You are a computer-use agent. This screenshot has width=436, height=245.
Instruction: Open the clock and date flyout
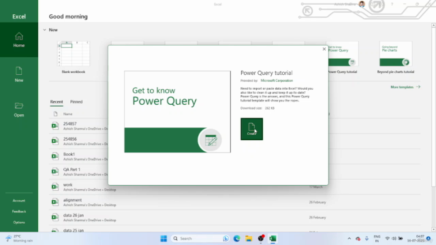click(416, 238)
